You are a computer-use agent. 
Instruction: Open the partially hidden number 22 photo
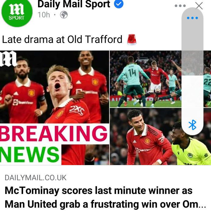point(207,79)
